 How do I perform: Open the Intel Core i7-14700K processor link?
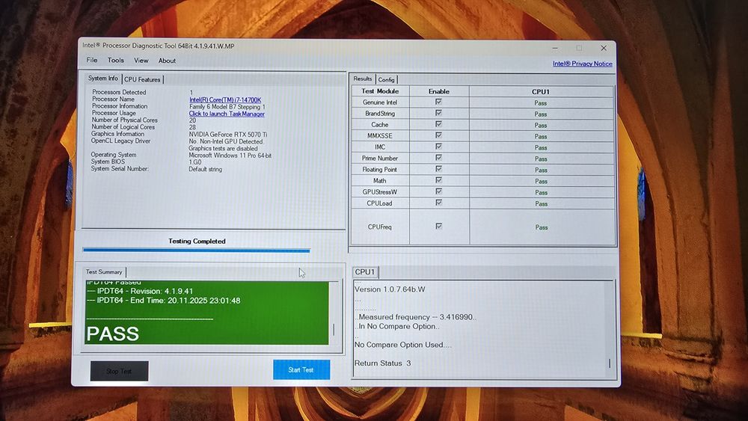pos(225,99)
